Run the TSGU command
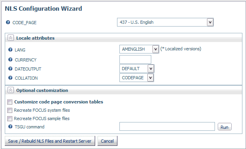The width and height of the screenshot is (246, 149). pyautogui.click(x=225, y=127)
